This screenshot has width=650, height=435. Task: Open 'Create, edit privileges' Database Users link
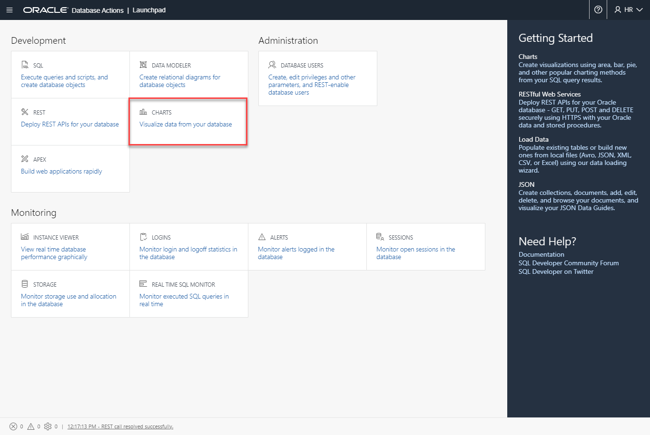[x=312, y=85]
